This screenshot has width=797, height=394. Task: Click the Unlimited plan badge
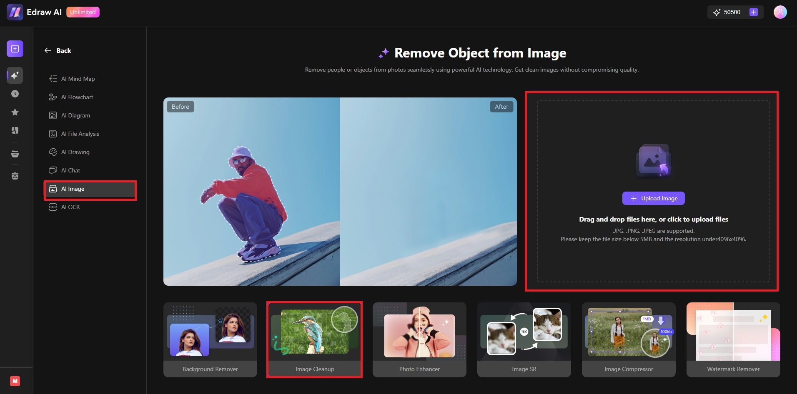point(83,12)
